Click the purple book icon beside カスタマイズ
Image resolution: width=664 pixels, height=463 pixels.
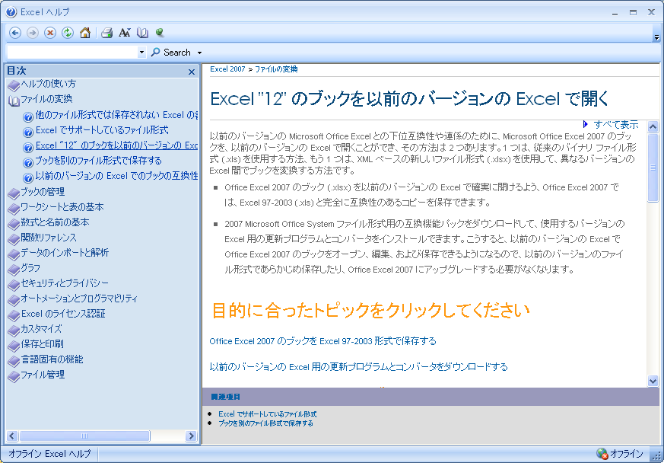[x=14, y=330]
